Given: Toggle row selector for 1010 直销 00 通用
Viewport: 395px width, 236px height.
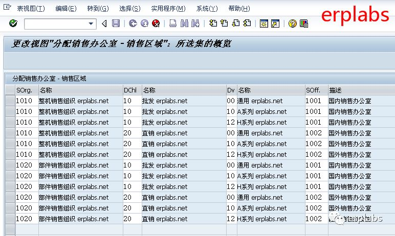Looking at the screenshot, I should pyautogui.click(x=10, y=133).
